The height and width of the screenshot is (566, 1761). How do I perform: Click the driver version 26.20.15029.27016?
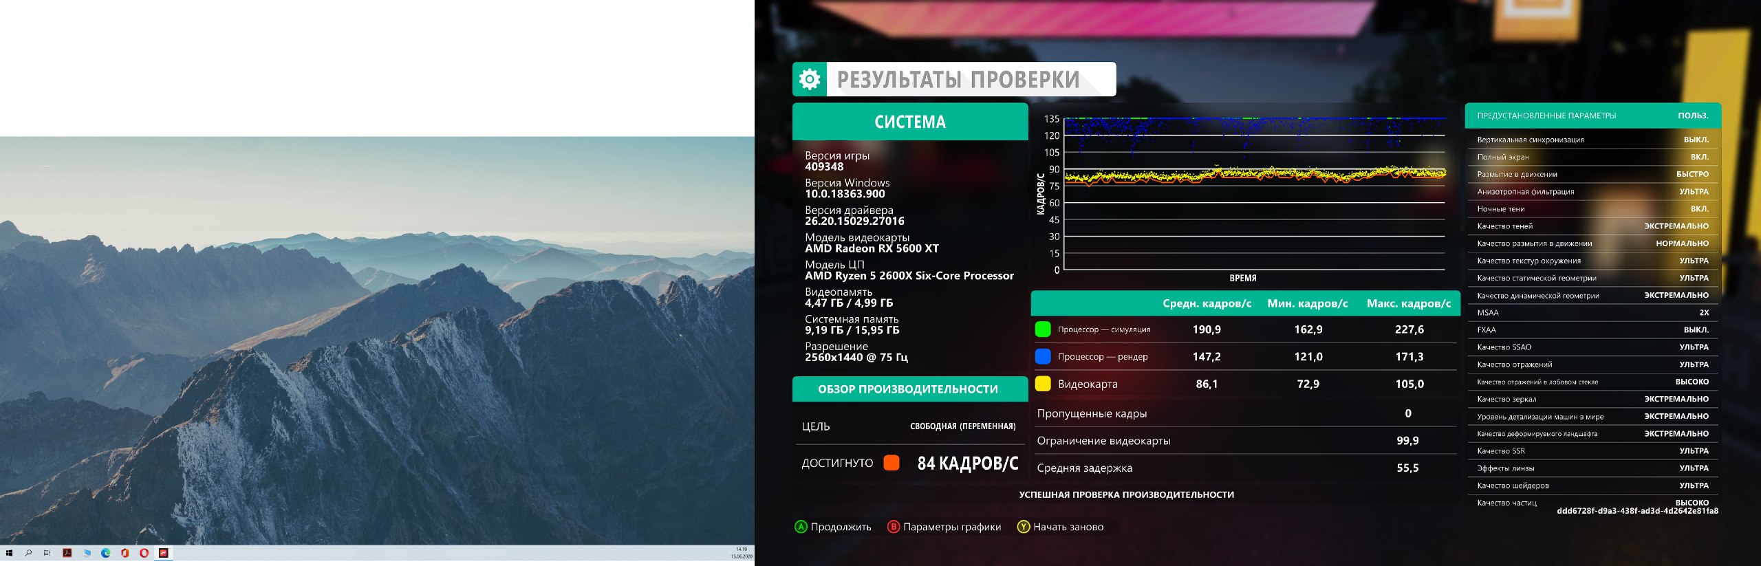854,221
